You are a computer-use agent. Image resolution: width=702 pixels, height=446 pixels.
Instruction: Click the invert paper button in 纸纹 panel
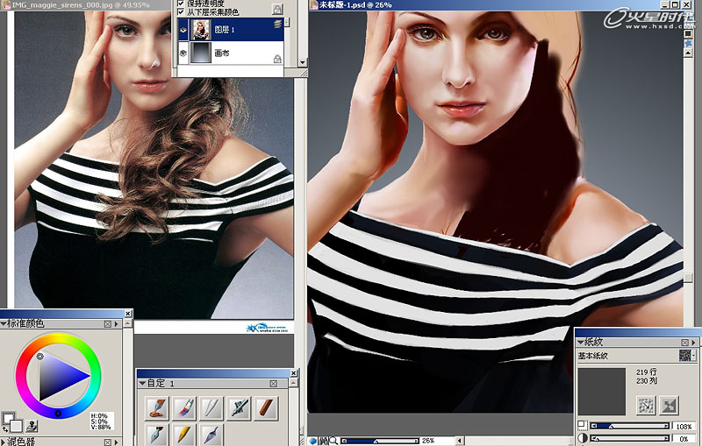[x=669, y=406]
